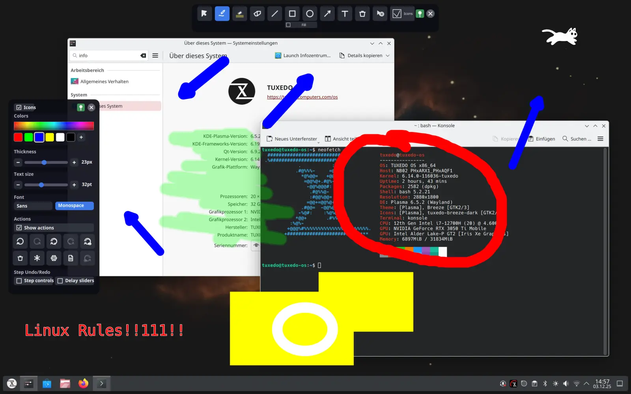
Task: Select the rectangle shape tool
Action: tap(292, 13)
